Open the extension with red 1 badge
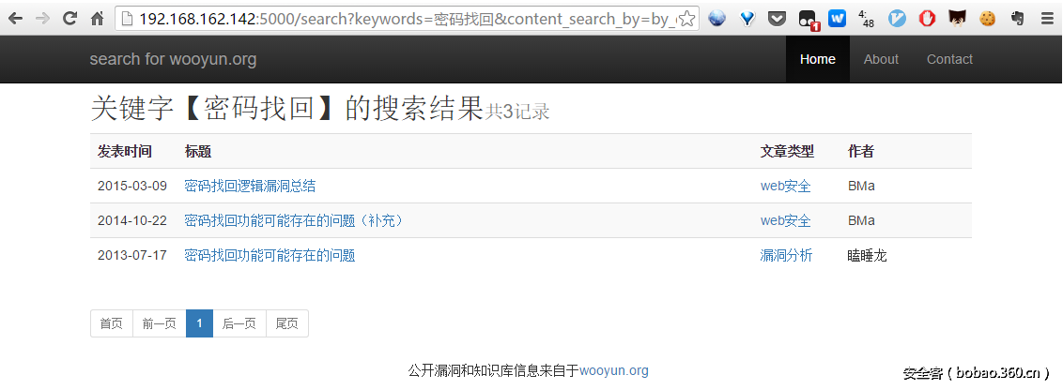The image size is (1063, 390). click(809, 20)
